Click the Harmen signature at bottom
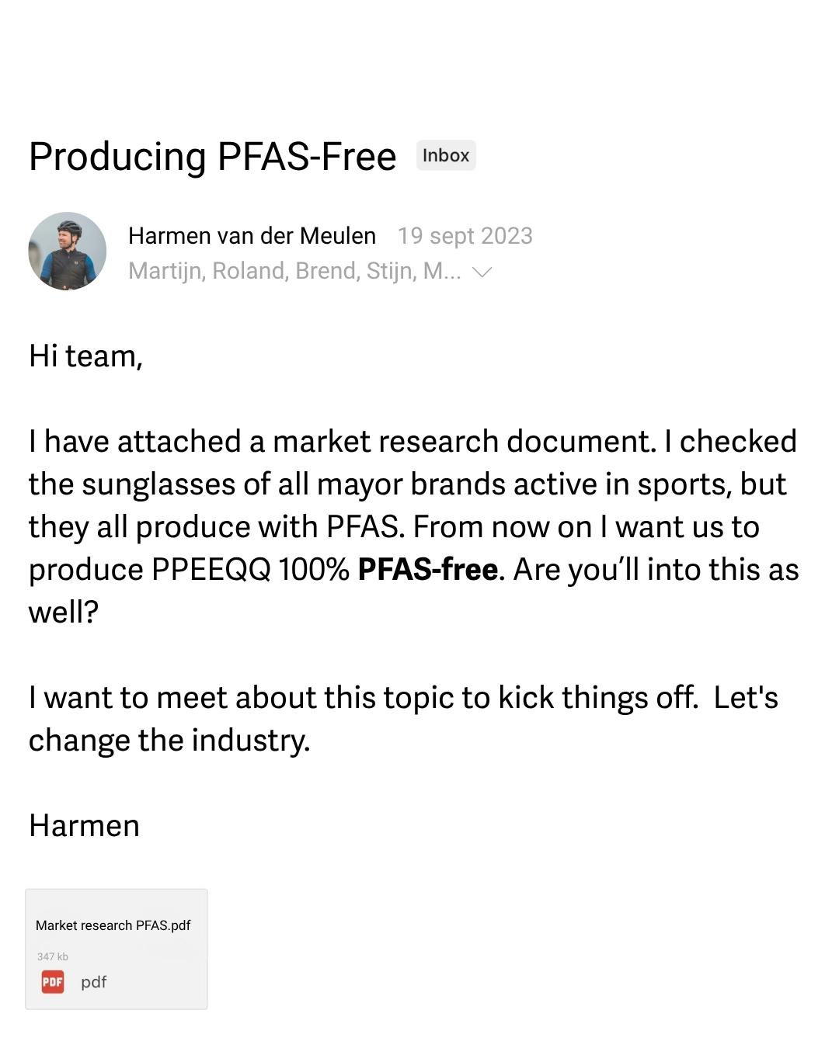This screenshot has height=1048, width=839. pyautogui.click(x=84, y=826)
